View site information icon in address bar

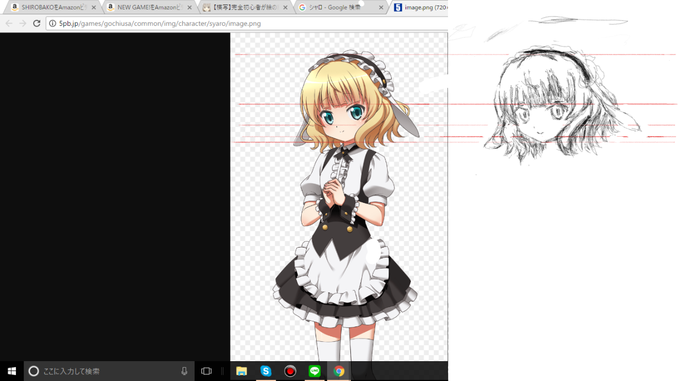click(53, 24)
